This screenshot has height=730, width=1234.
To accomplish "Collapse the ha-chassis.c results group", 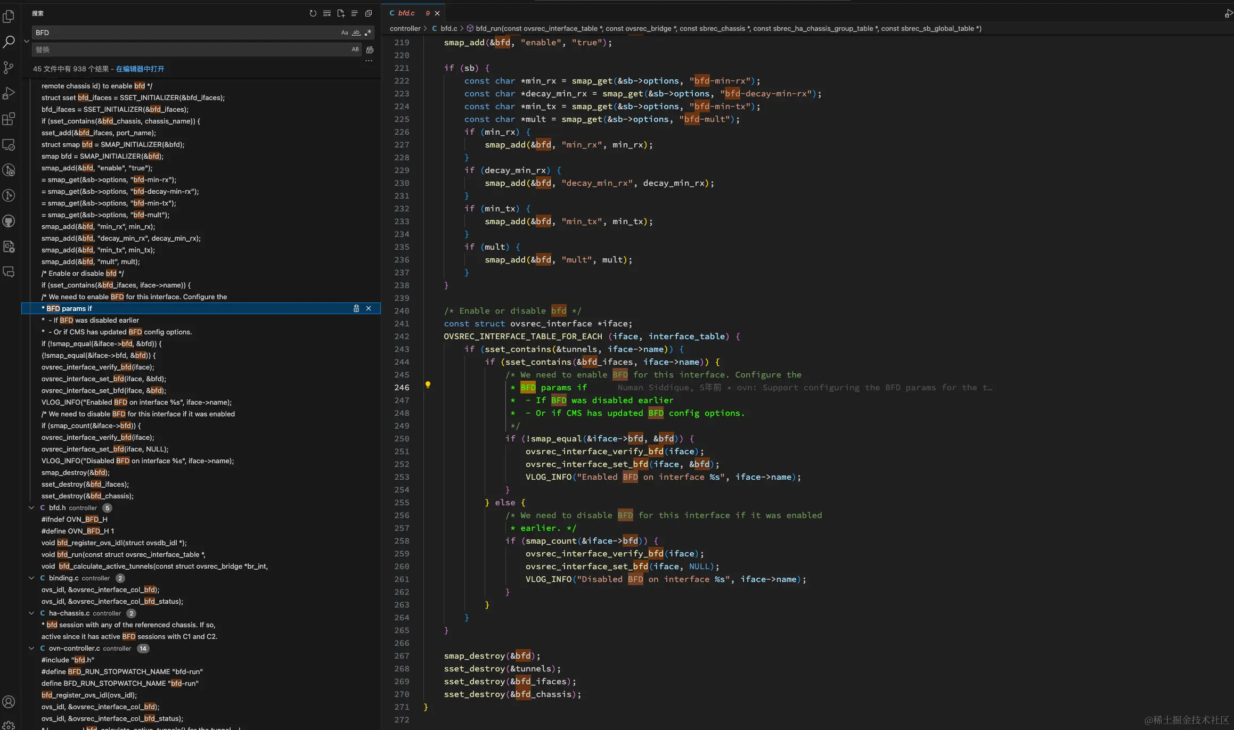I will point(31,613).
